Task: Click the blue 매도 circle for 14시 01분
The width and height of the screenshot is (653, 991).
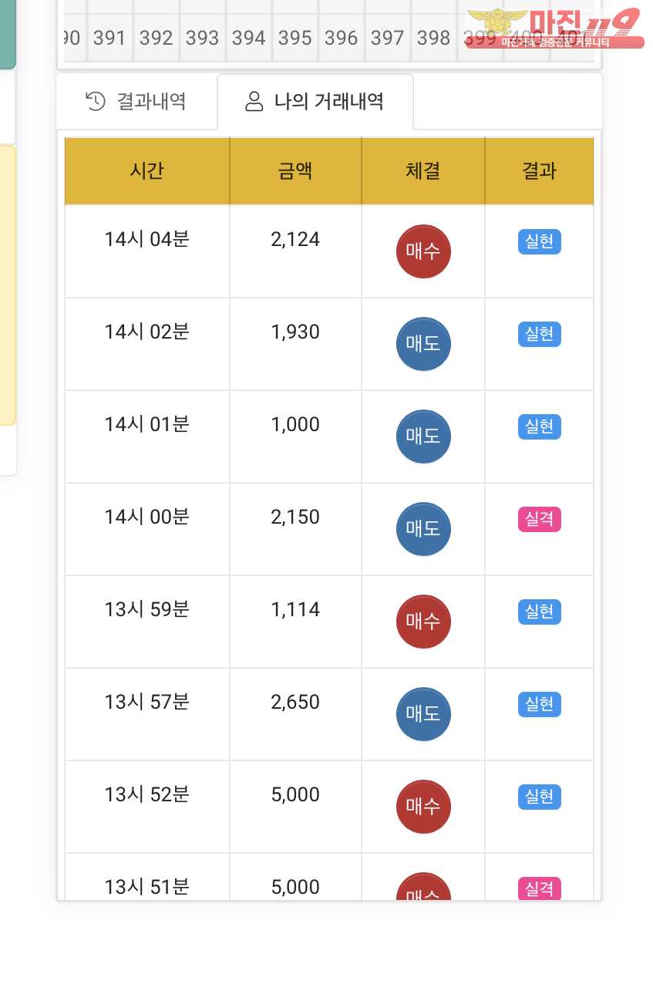Action: pos(423,437)
